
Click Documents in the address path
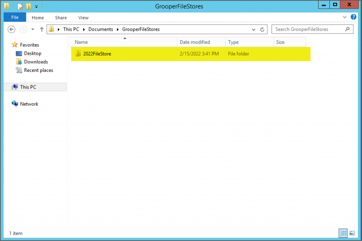click(x=100, y=29)
